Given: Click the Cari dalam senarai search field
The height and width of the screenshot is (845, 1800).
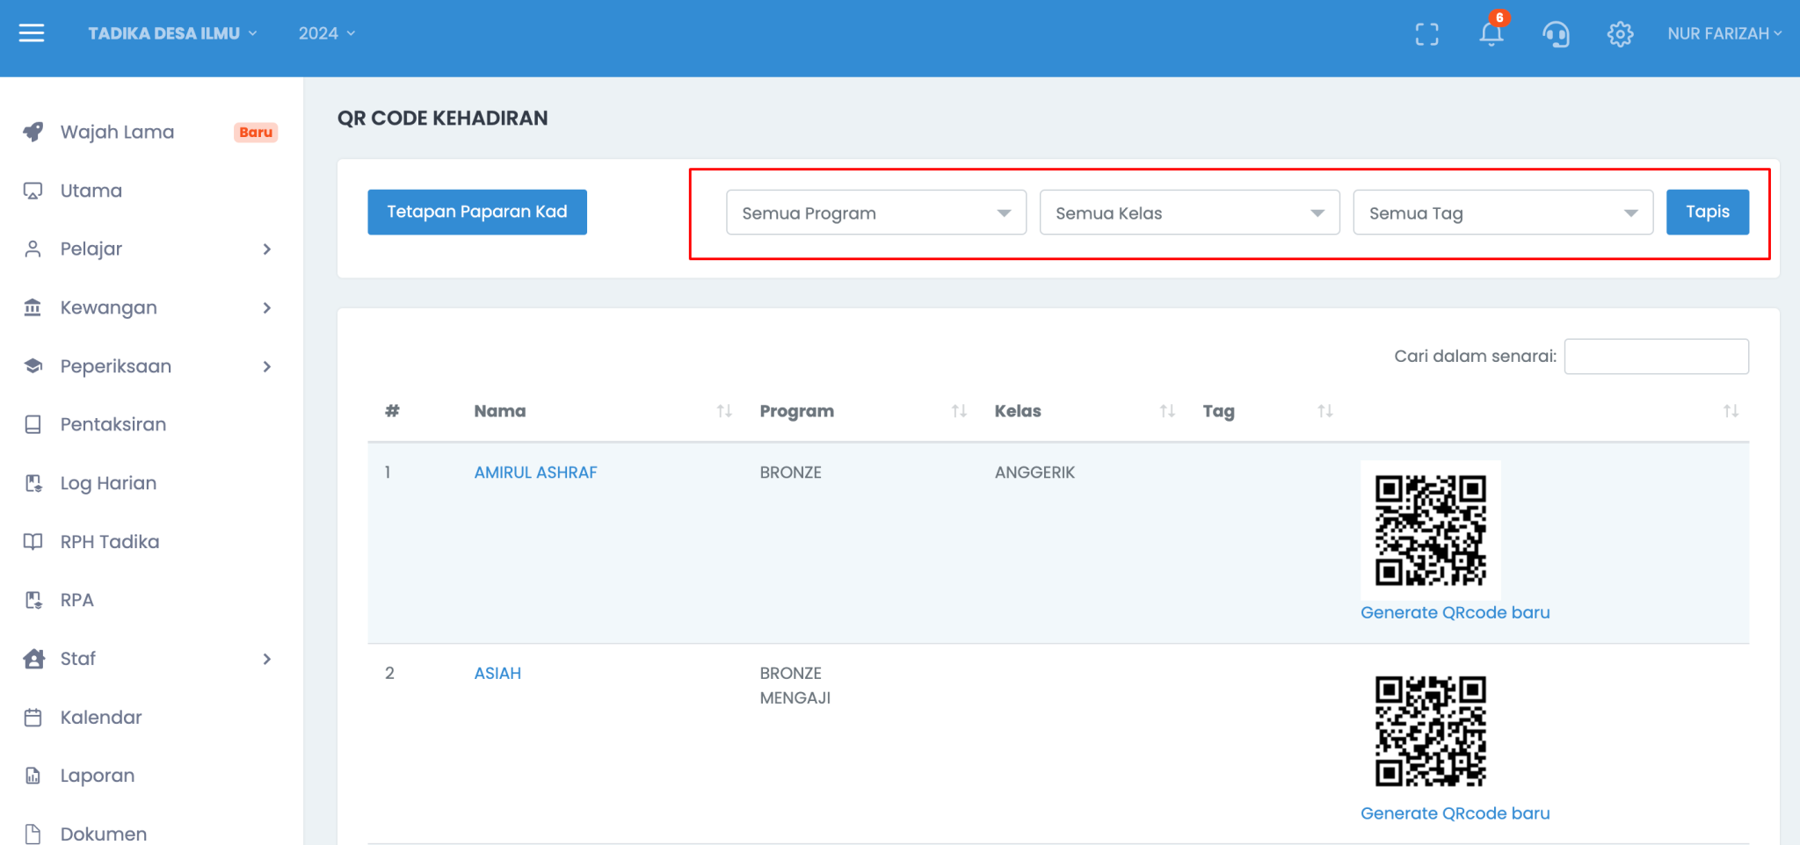Looking at the screenshot, I should click(x=1656, y=357).
